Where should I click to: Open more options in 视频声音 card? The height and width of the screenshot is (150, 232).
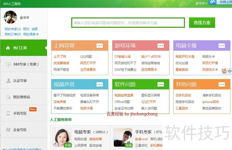tap(99, 84)
